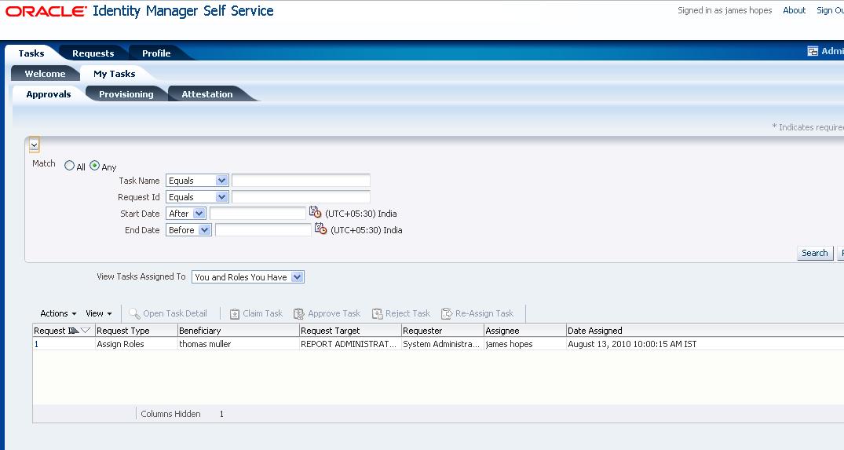Image resolution: width=844 pixels, height=450 pixels.
Task: Click the Administration window icon
Action: pos(813,51)
